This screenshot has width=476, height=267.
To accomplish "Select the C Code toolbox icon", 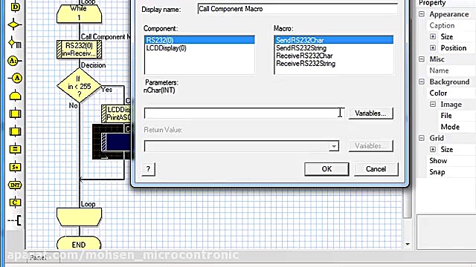I will (15, 202).
